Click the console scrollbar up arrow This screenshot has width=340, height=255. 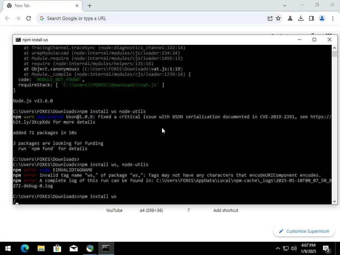[x=334, y=48]
